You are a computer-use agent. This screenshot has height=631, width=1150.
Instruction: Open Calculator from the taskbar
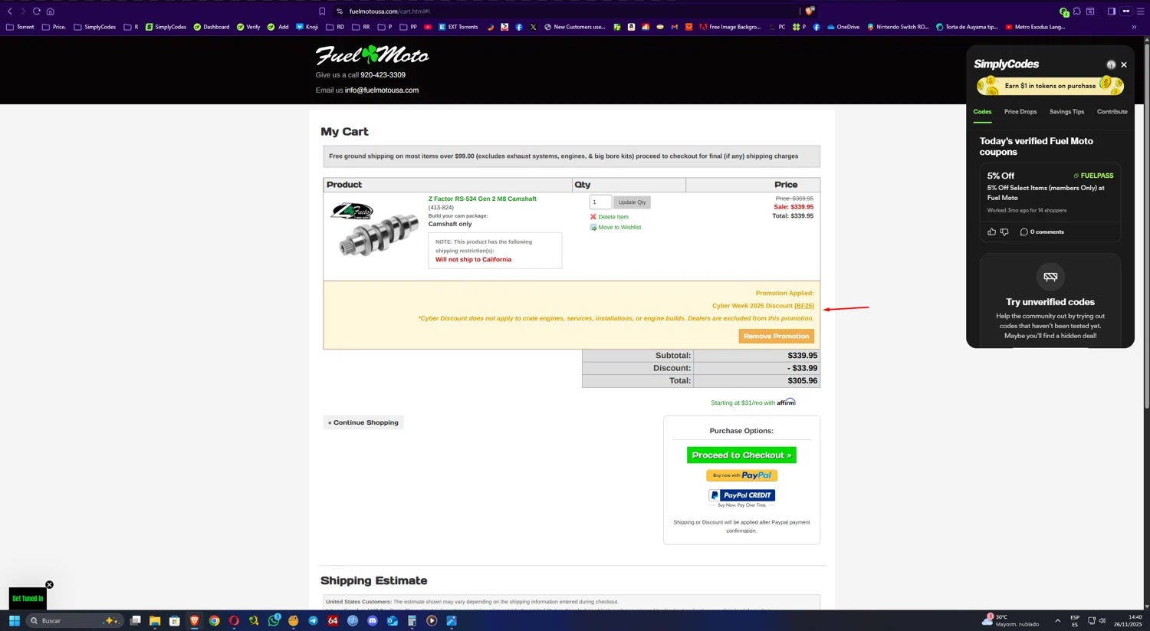click(x=412, y=621)
